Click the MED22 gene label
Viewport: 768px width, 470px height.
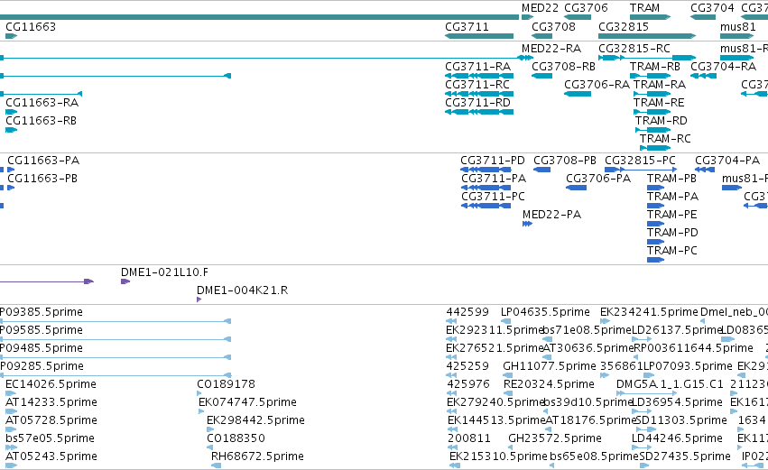coord(540,8)
